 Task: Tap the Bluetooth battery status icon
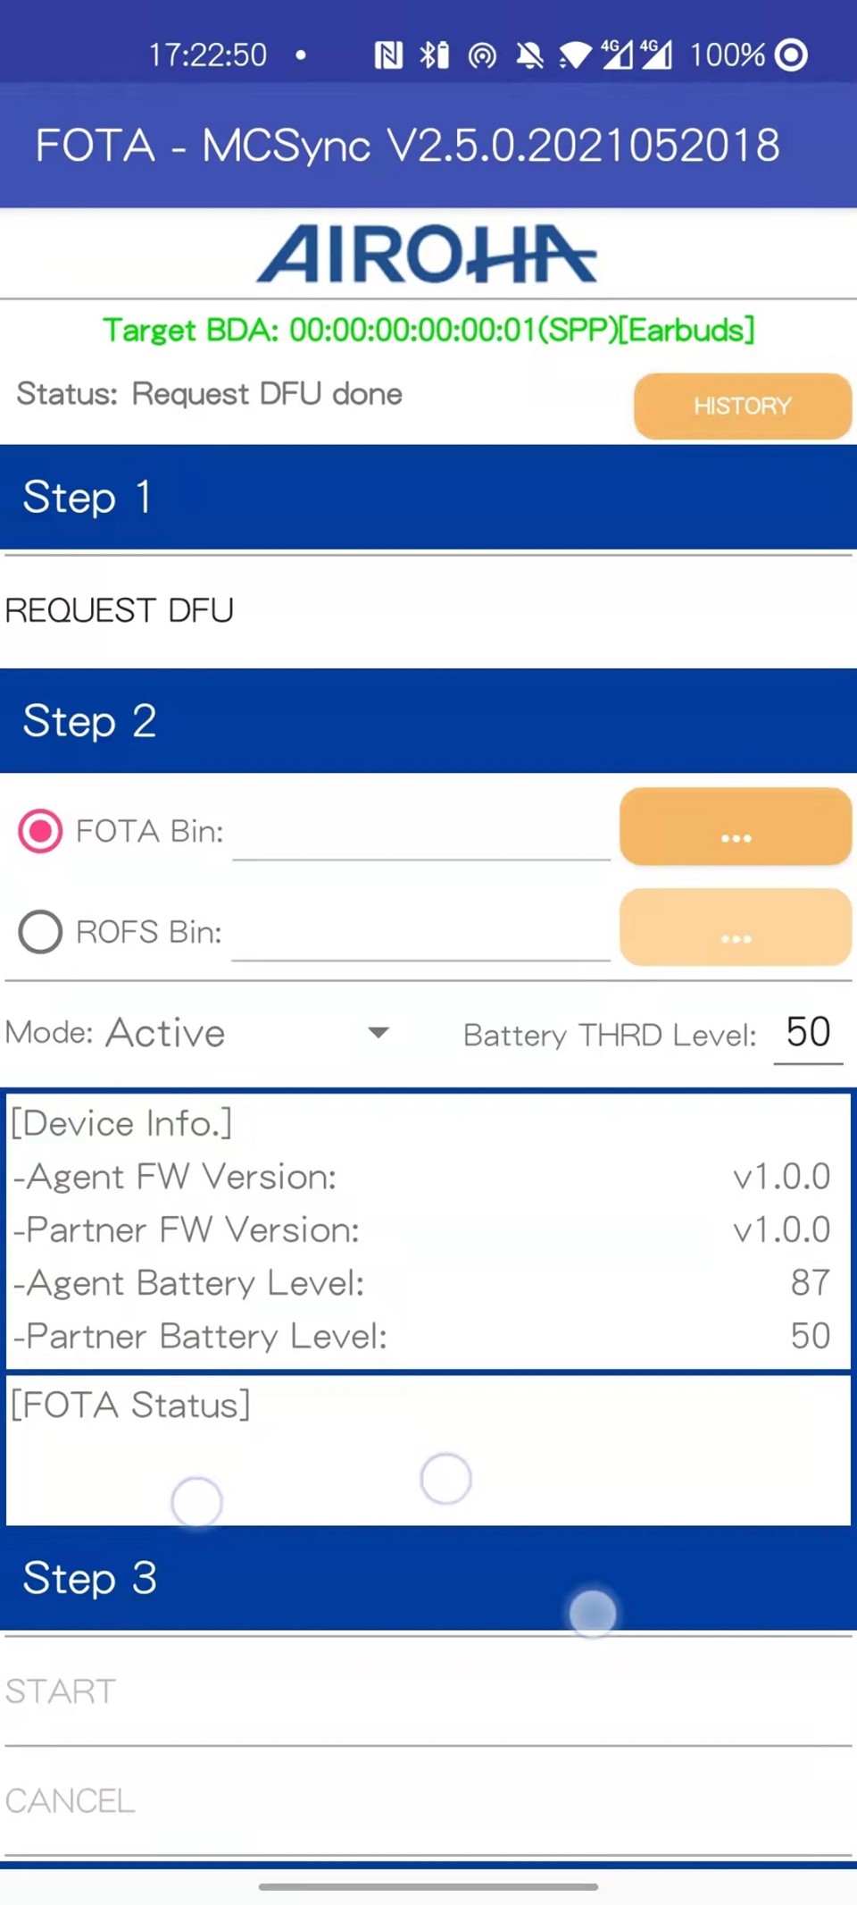[435, 55]
